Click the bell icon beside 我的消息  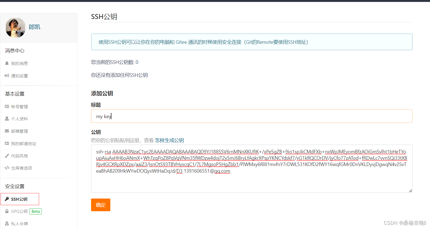point(7,63)
